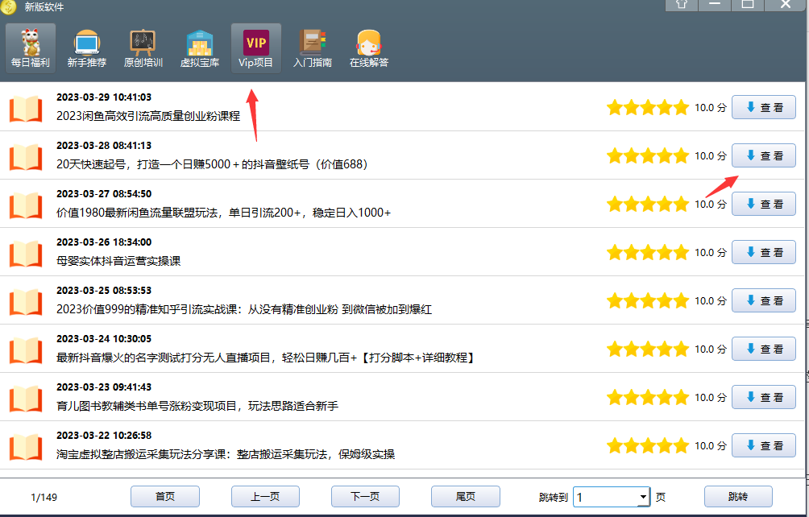Switch to the Vip项目 section
Image resolution: width=809 pixels, height=517 pixels.
coord(256,48)
